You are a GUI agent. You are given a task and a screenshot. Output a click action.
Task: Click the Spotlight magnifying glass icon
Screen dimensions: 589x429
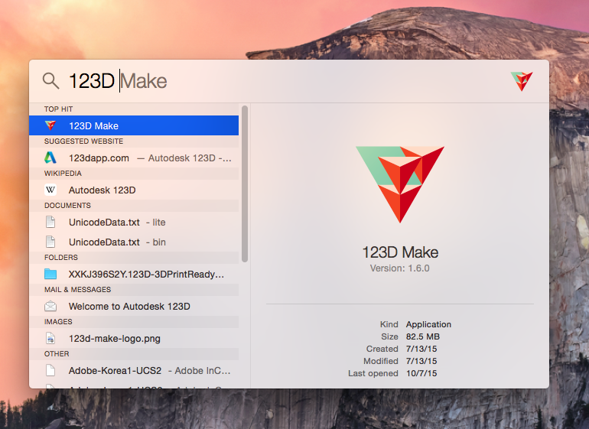pos(50,81)
